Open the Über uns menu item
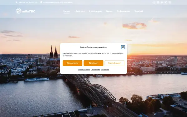 (79, 11)
